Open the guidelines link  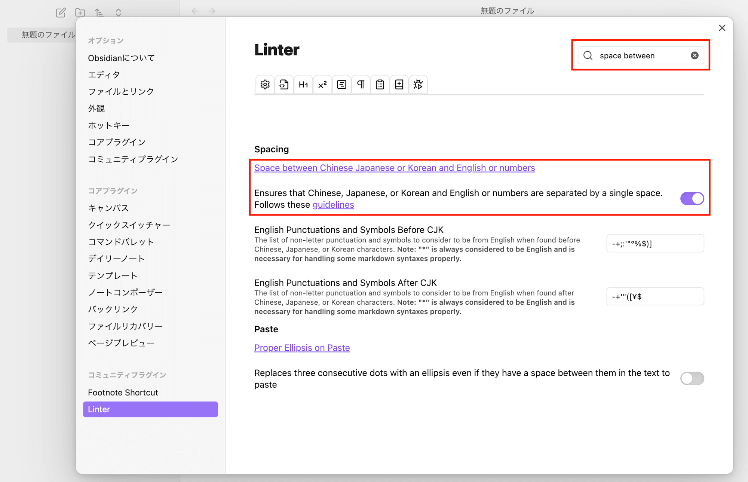[333, 205]
